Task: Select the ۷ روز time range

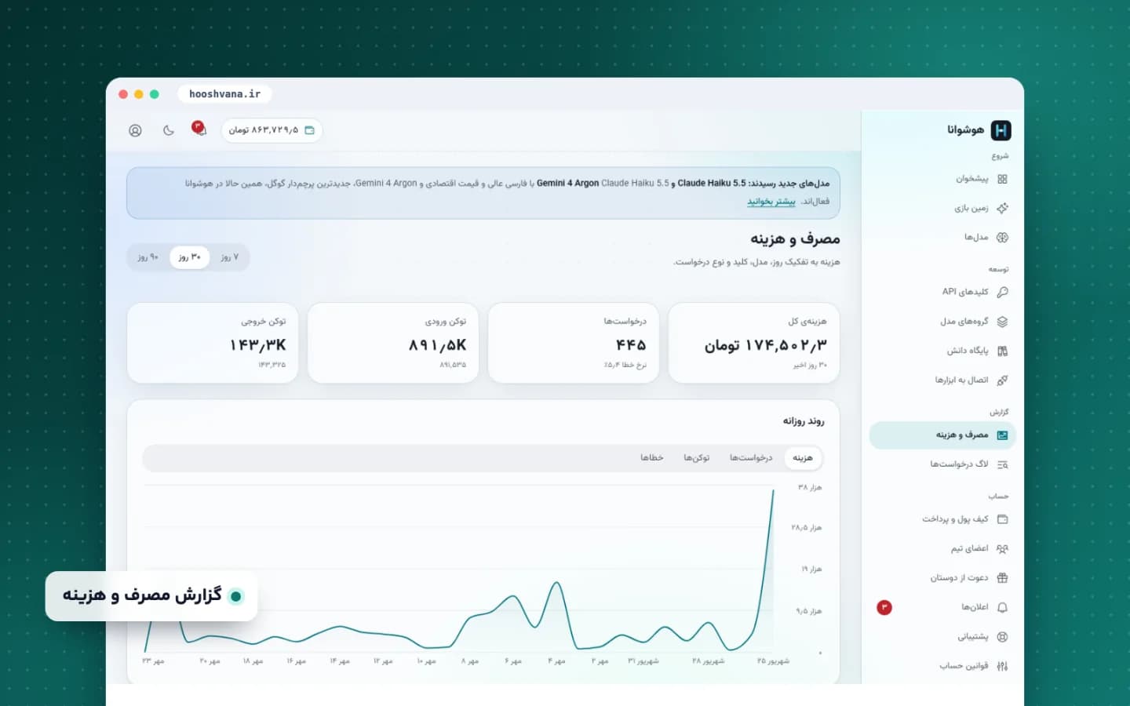Action: [x=229, y=257]
